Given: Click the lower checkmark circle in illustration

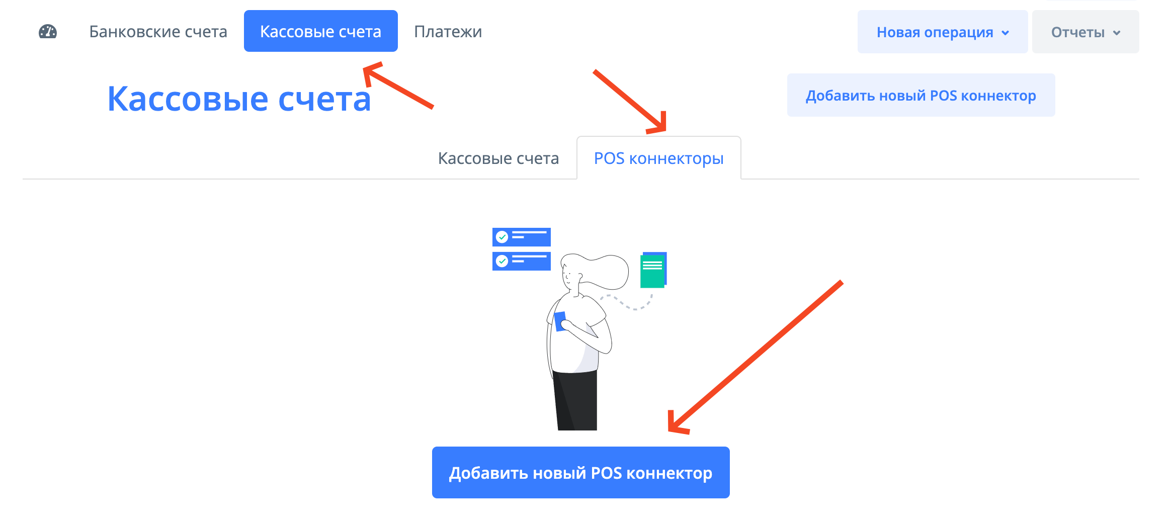Looking at the screenshot, I should click(x=502, y=261).
